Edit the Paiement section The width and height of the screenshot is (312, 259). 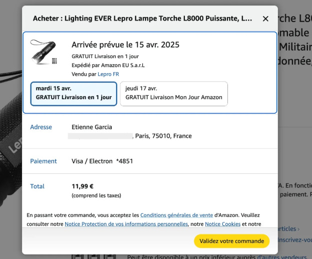tap(44, 161)
